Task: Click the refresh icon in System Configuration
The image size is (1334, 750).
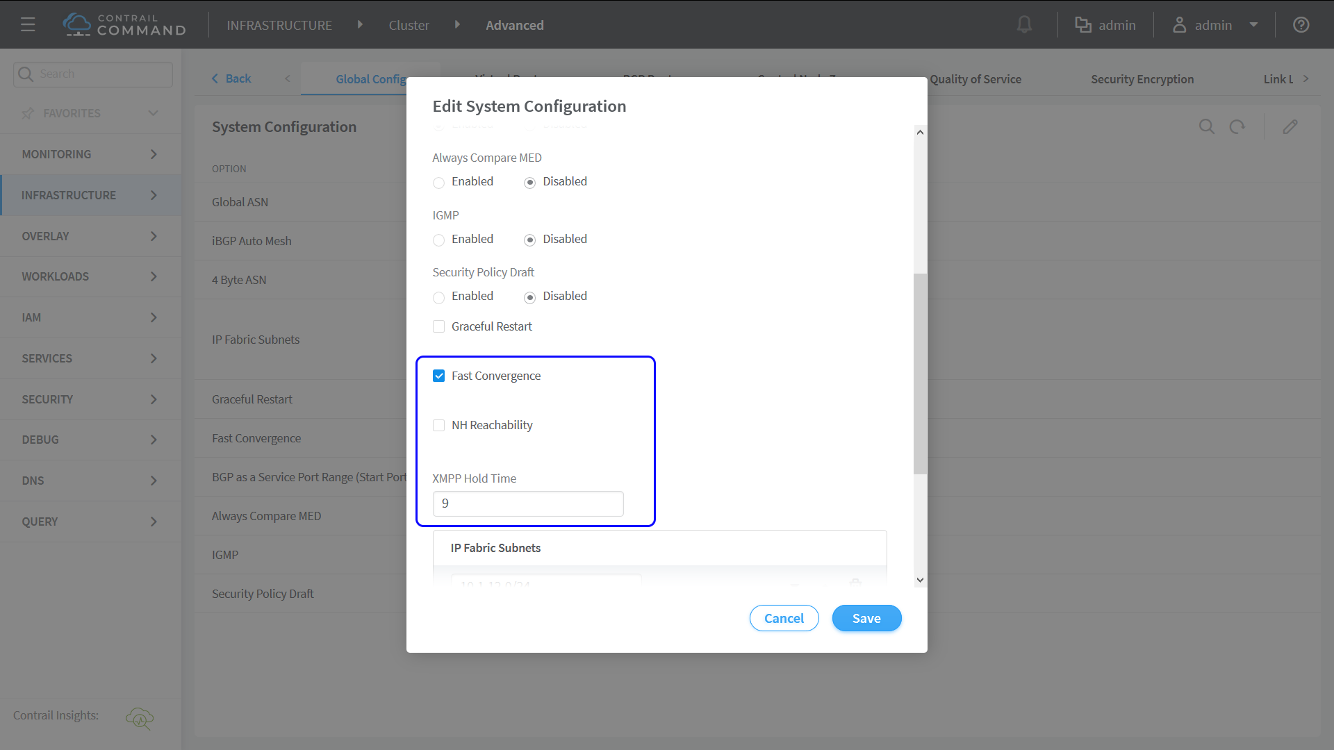Action: 1237,127
